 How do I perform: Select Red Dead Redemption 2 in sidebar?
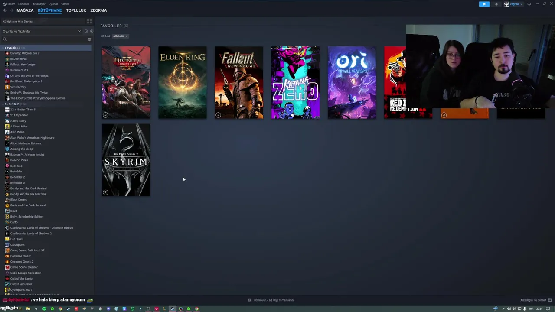coord(26,81)
